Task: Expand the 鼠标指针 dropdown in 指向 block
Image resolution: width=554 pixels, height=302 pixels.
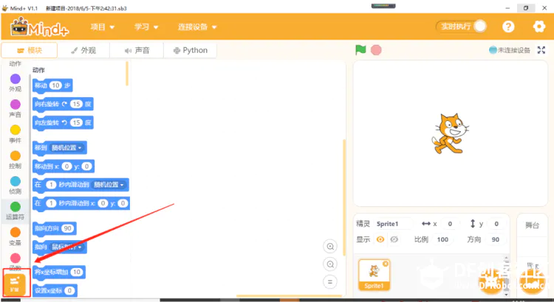Action: 66,247
